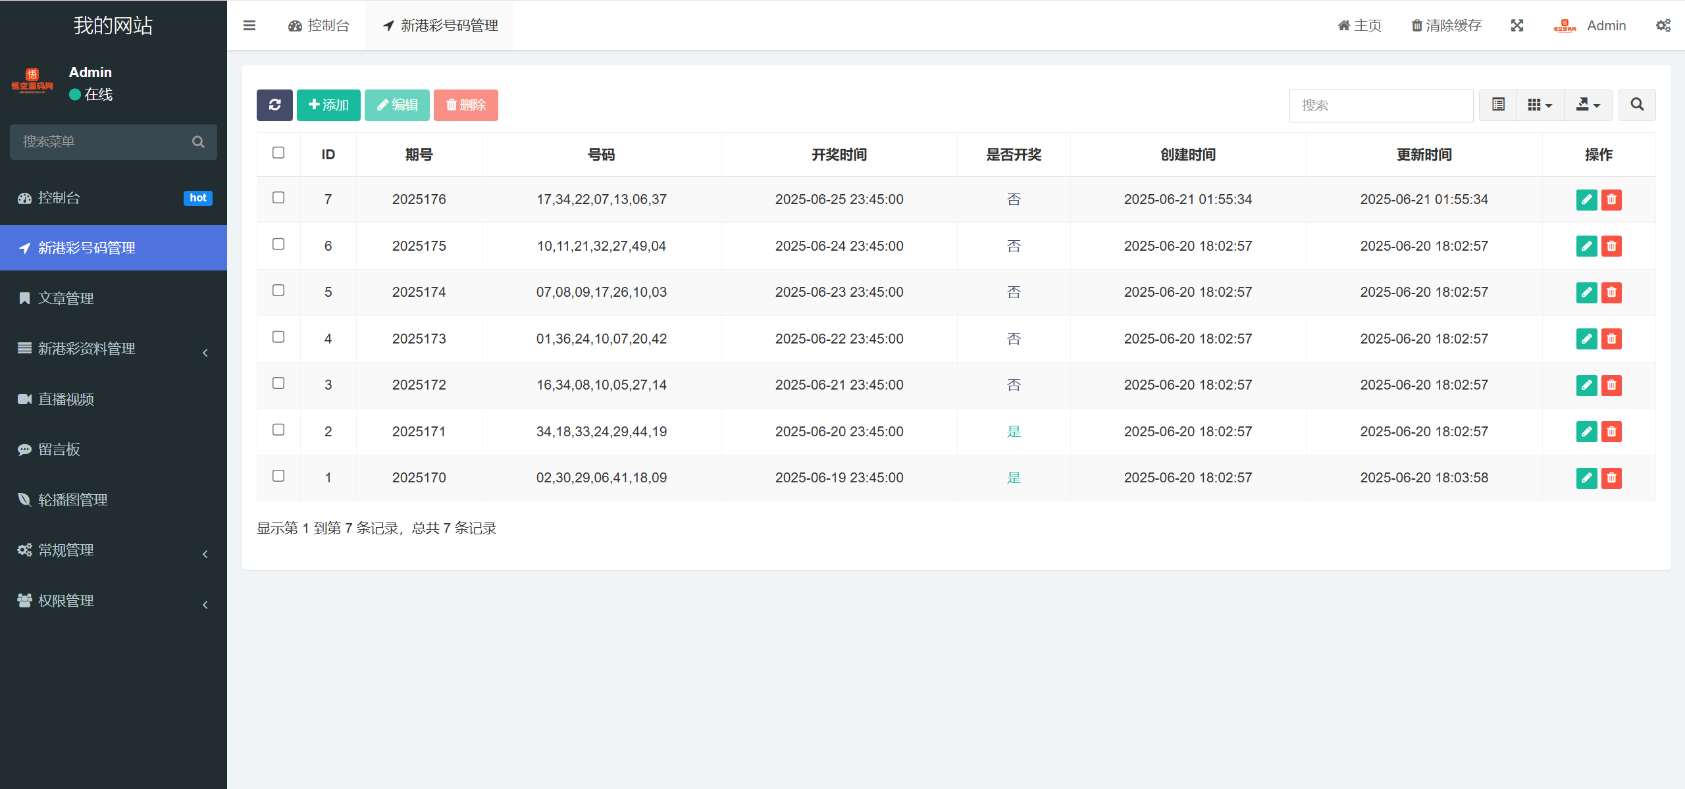Screen dimensions: 1685x789
Task: Click the green 添加 button
Action: point(328,105)
